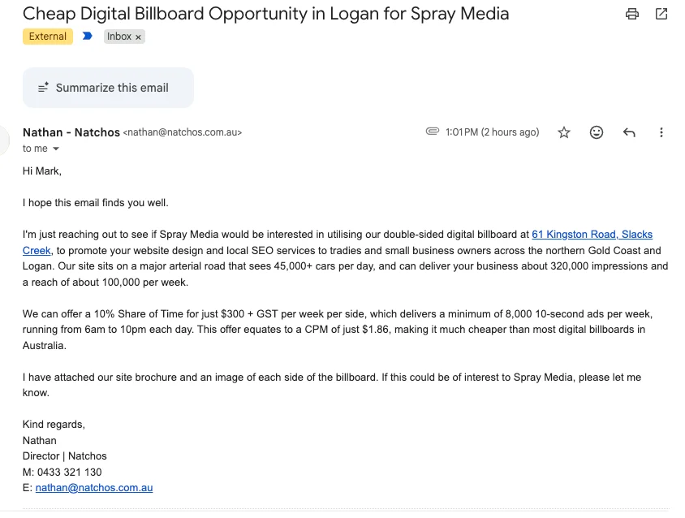
Task: Open email in new window
Action: pos(661,15)
